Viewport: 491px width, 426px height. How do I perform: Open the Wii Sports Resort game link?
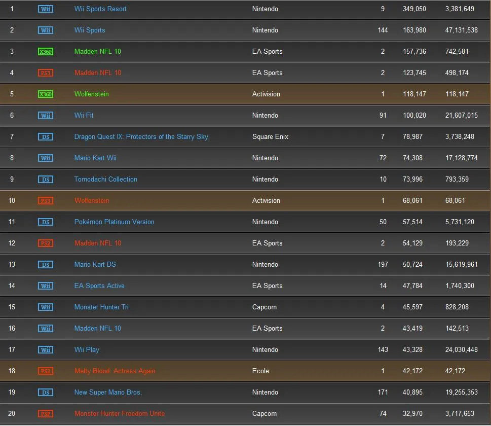pos(100,9)
